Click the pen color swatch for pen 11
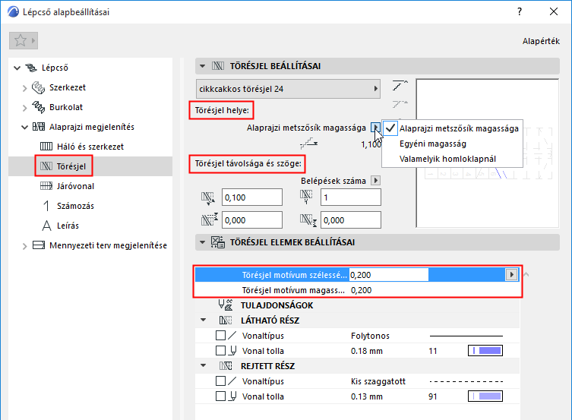The width and height of the screenshot is (572, 420). coord(485,351)
